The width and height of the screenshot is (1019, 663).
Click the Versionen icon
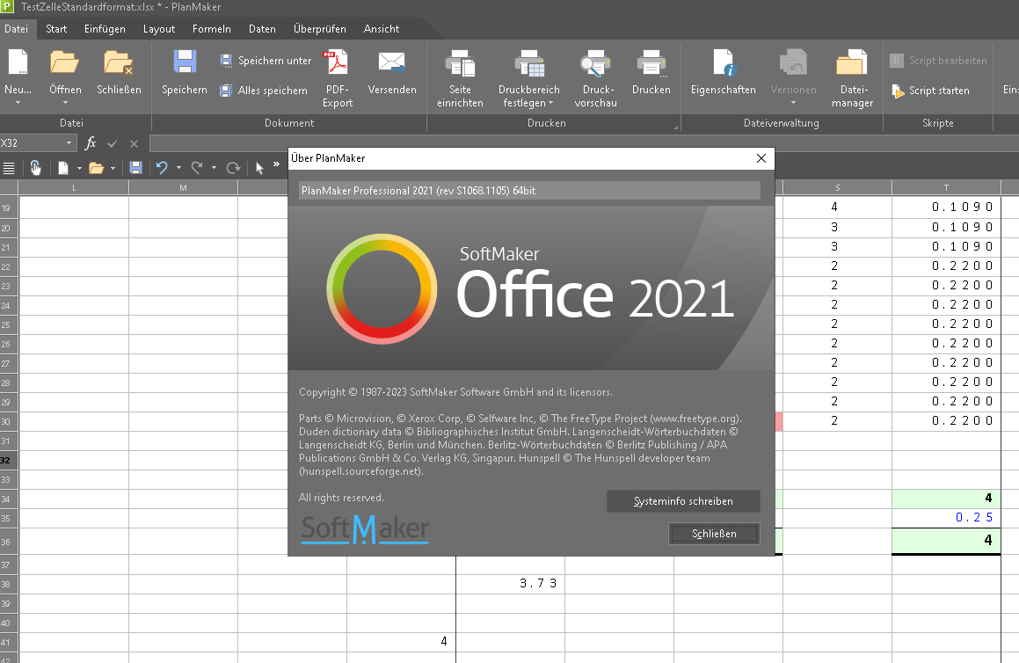(793, 62)
